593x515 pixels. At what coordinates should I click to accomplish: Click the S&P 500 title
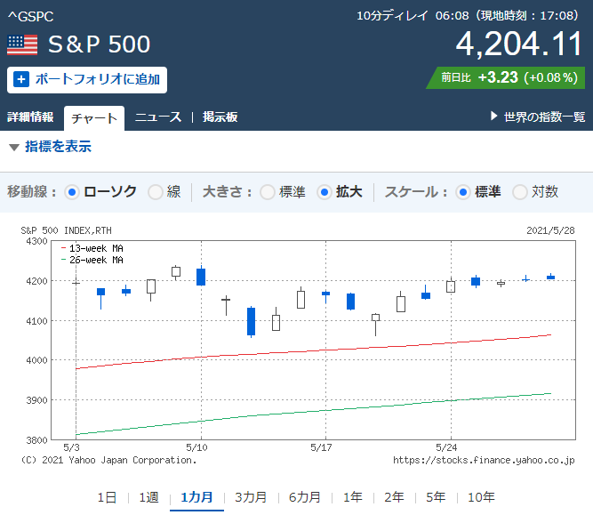99,44
